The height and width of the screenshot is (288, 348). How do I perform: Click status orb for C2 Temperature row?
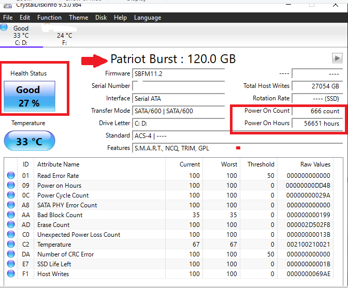coord(11,244)
